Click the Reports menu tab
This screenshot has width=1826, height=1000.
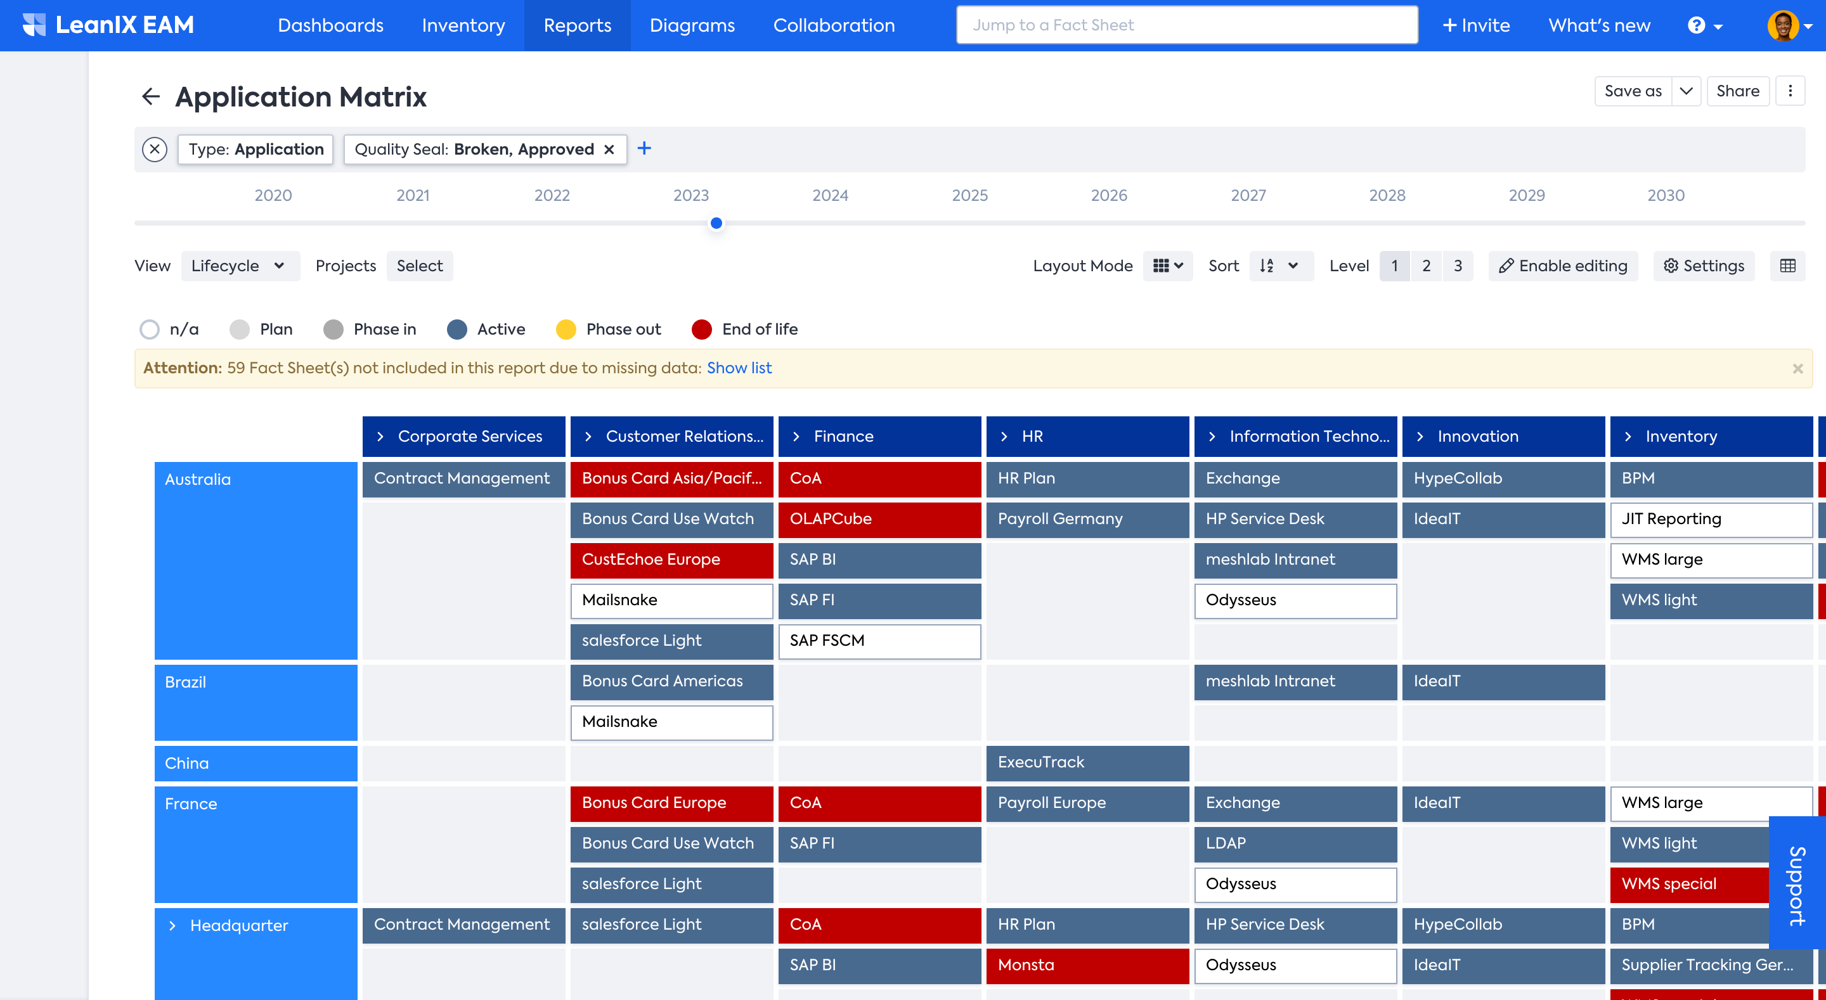point(578,25)
